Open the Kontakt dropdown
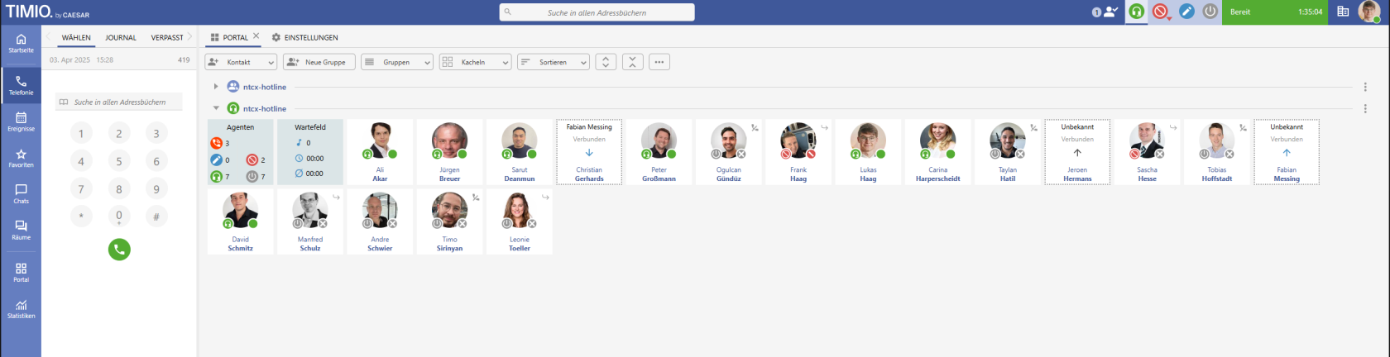Viewport: 1390px width, 357px height. [x=241, y=62]
